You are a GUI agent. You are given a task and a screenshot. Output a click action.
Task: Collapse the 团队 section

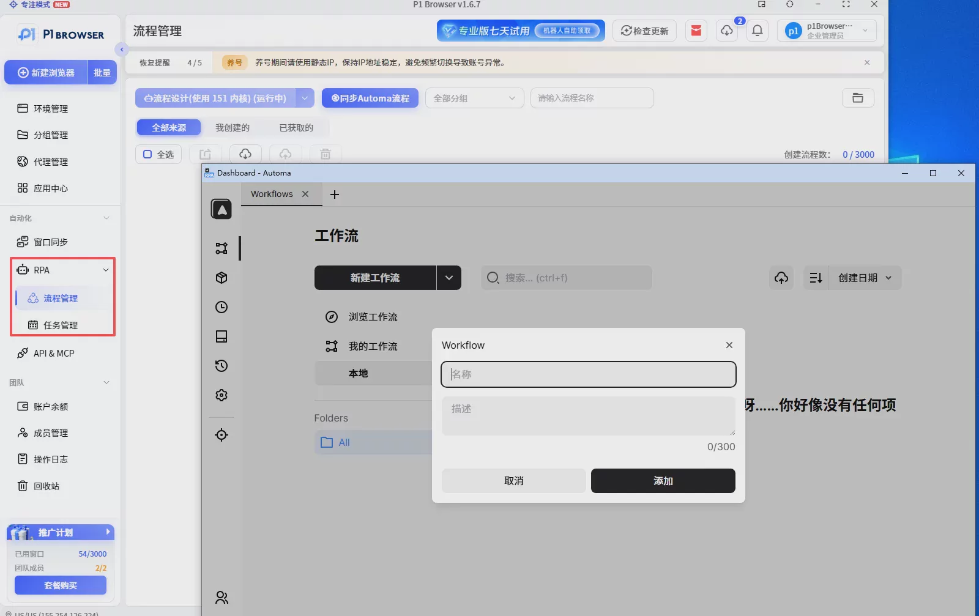pyautogui.click(x=106, y=383)
